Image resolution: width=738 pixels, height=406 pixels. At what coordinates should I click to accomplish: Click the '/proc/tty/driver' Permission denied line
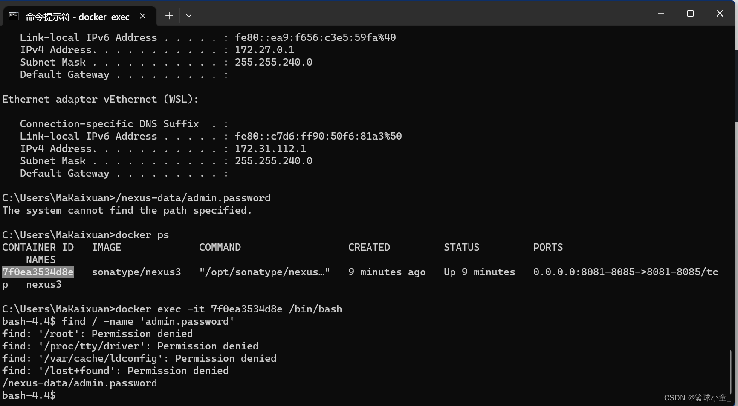pyautogui.click(x=130, y=346)
